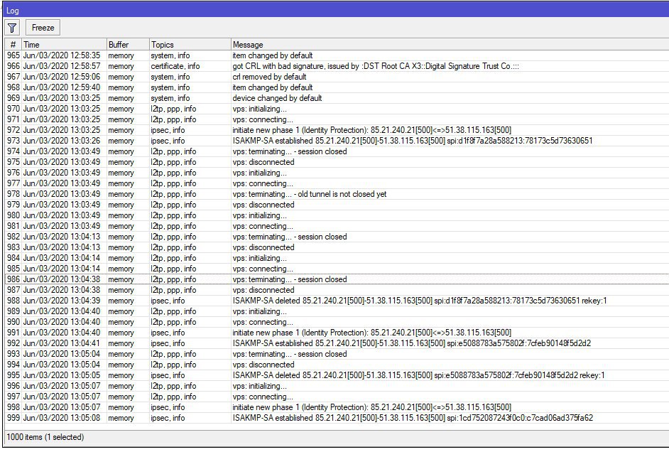Sort by the Topics column header
This screenshot has height=452, width=669.
[190, 44]
